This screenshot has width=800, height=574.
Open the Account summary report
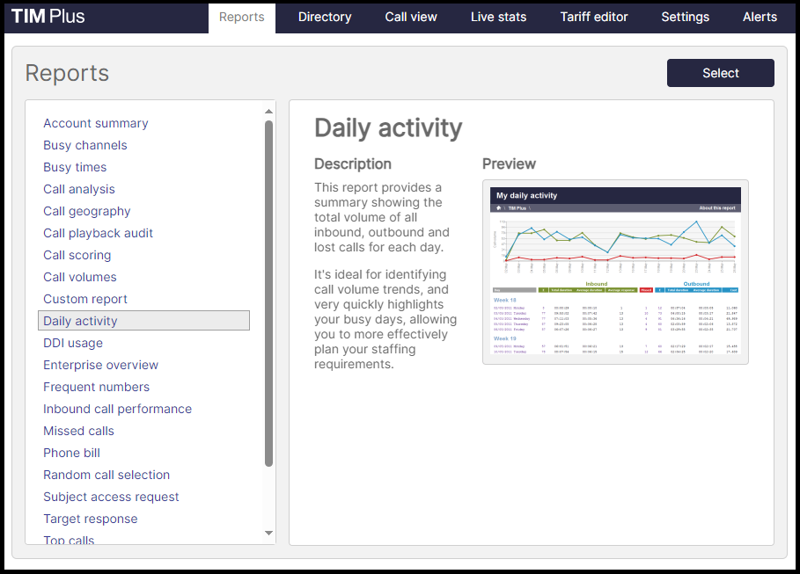pyautogui.click(x=95, y=123)
